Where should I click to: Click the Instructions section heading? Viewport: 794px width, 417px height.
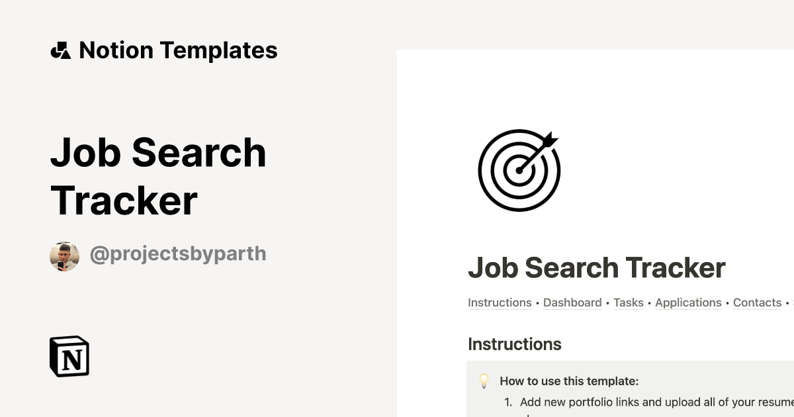514,344
